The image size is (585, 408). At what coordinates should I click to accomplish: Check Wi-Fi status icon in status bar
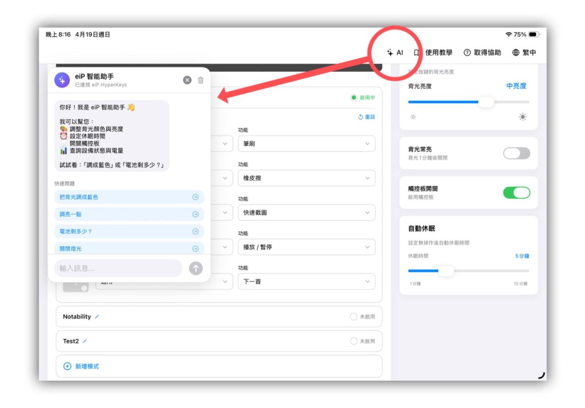click(x=509, y=35)
